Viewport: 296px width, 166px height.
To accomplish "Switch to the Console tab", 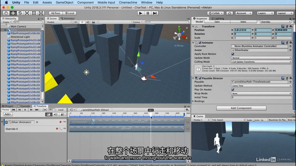I will click(x=24, y=106).
